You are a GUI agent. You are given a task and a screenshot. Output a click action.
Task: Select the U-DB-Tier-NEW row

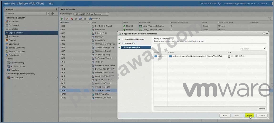[x=102, y=94]
